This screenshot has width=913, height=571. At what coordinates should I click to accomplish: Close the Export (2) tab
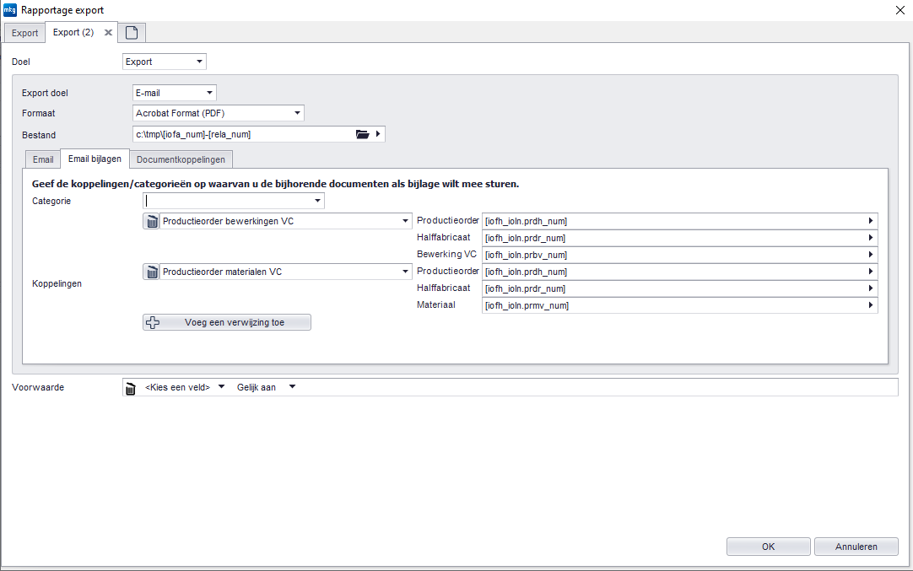tap(108, 33)
